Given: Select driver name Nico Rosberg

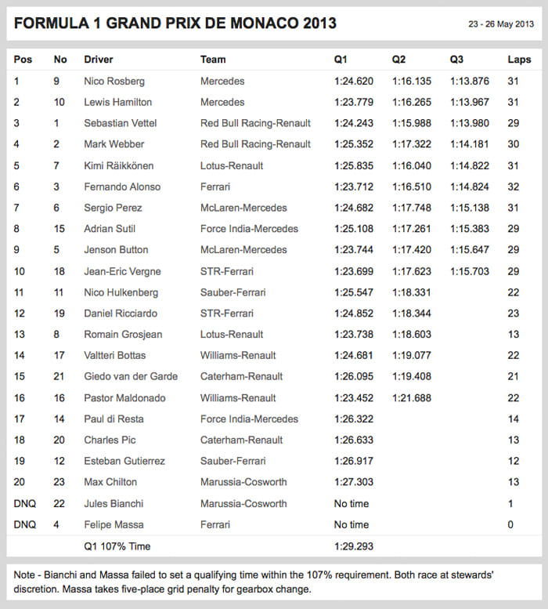Looking at the screenshot, I should click(x=114, y=82).
